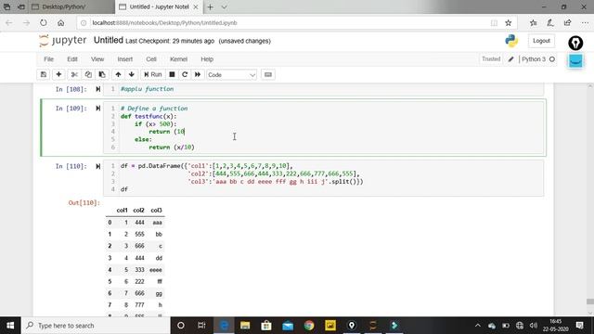This screenshot has height=334, width=594.
Task: Open the browser settings and more menu
Action: coord(585,22)
